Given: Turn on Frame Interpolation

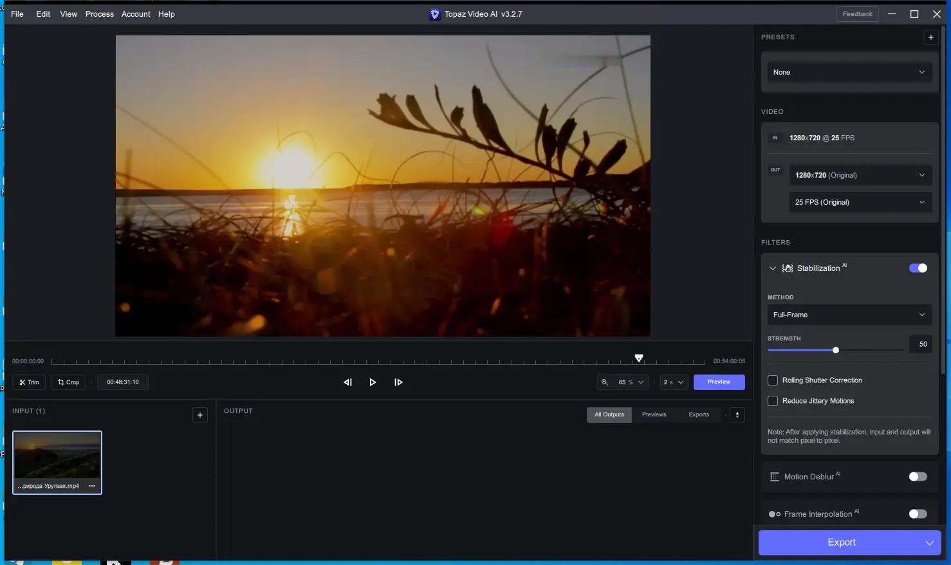Looking at the screenshot, I should pos(918,514).
